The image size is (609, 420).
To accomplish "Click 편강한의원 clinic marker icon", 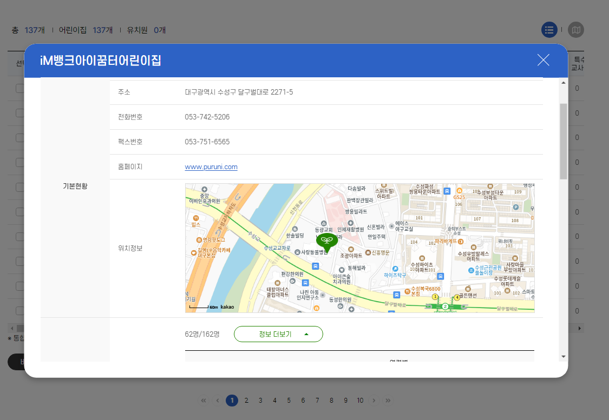I will point(292,281).
